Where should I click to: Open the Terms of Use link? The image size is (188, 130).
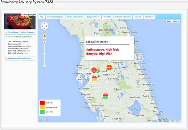click(x=176, y=121)
